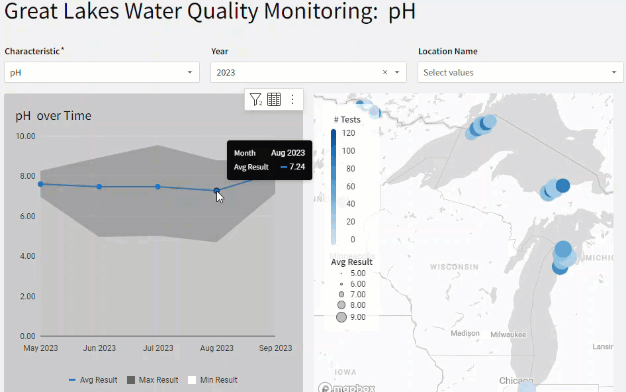This screenshot has width=626, height=392.
Task: Click the August 2023 data point
Action: coord(216,191)
